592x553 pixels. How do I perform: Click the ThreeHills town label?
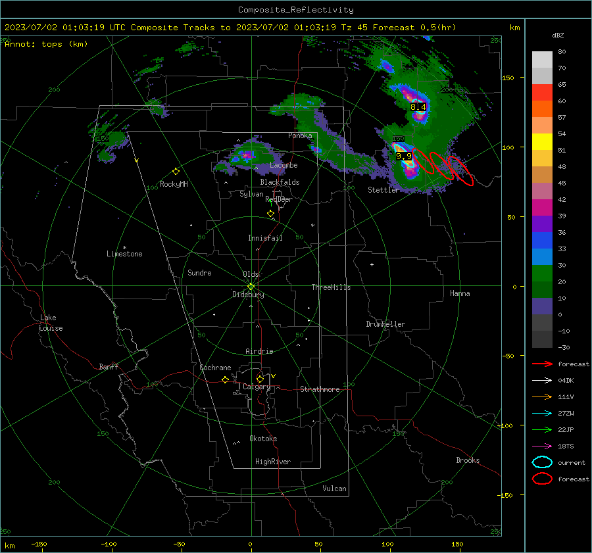pyautogui.click(x=331, y=287)
